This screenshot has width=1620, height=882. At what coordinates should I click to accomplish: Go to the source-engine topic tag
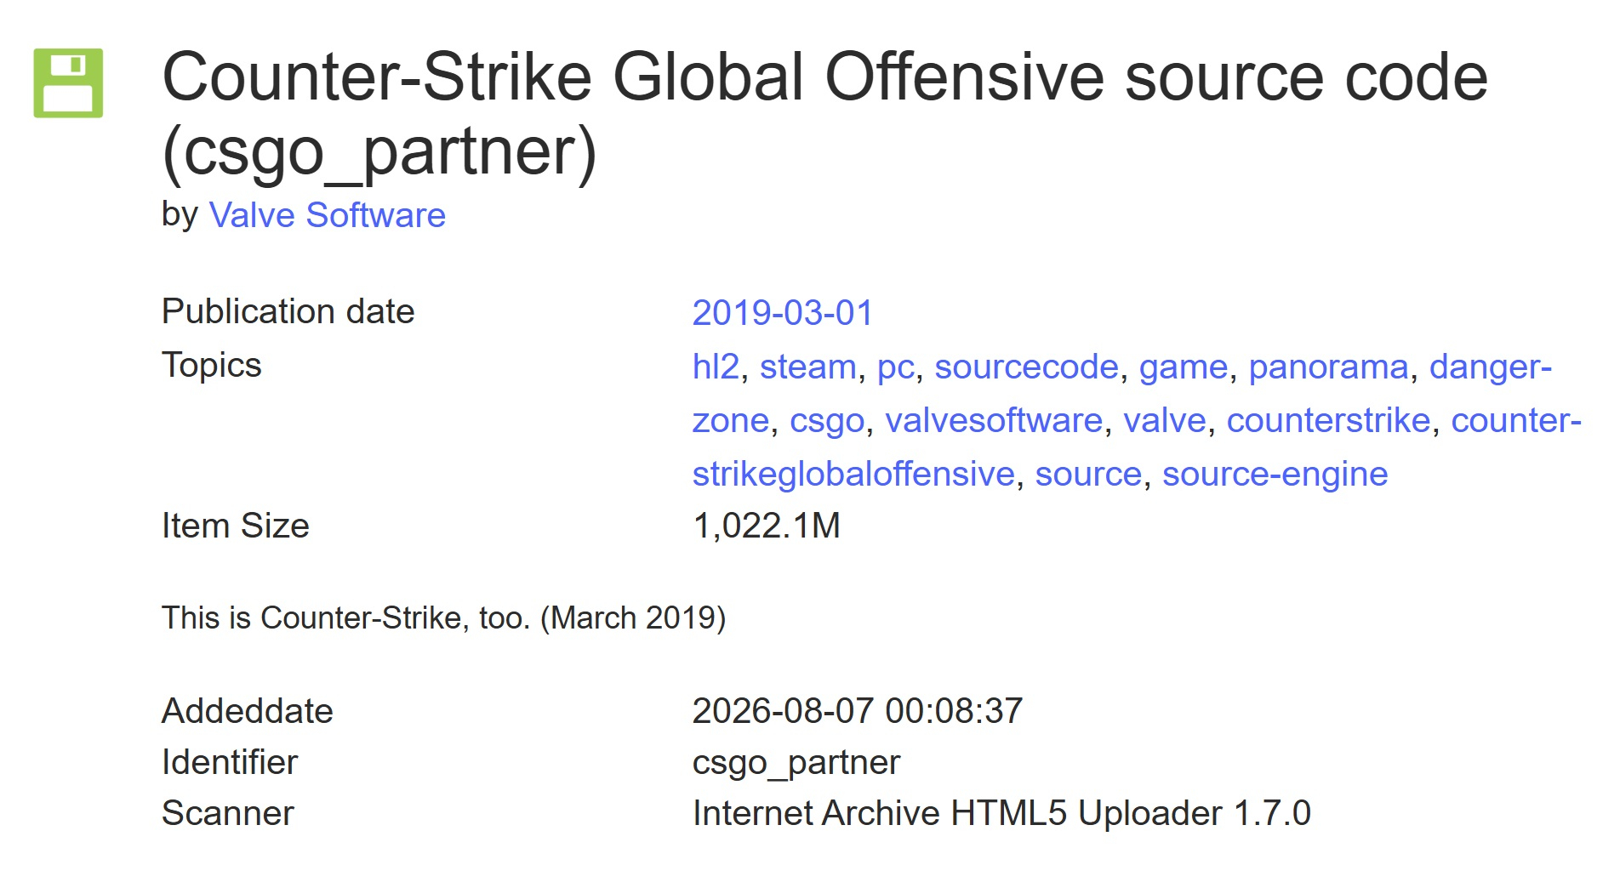pyautogui.click(x=1275, y=474)
